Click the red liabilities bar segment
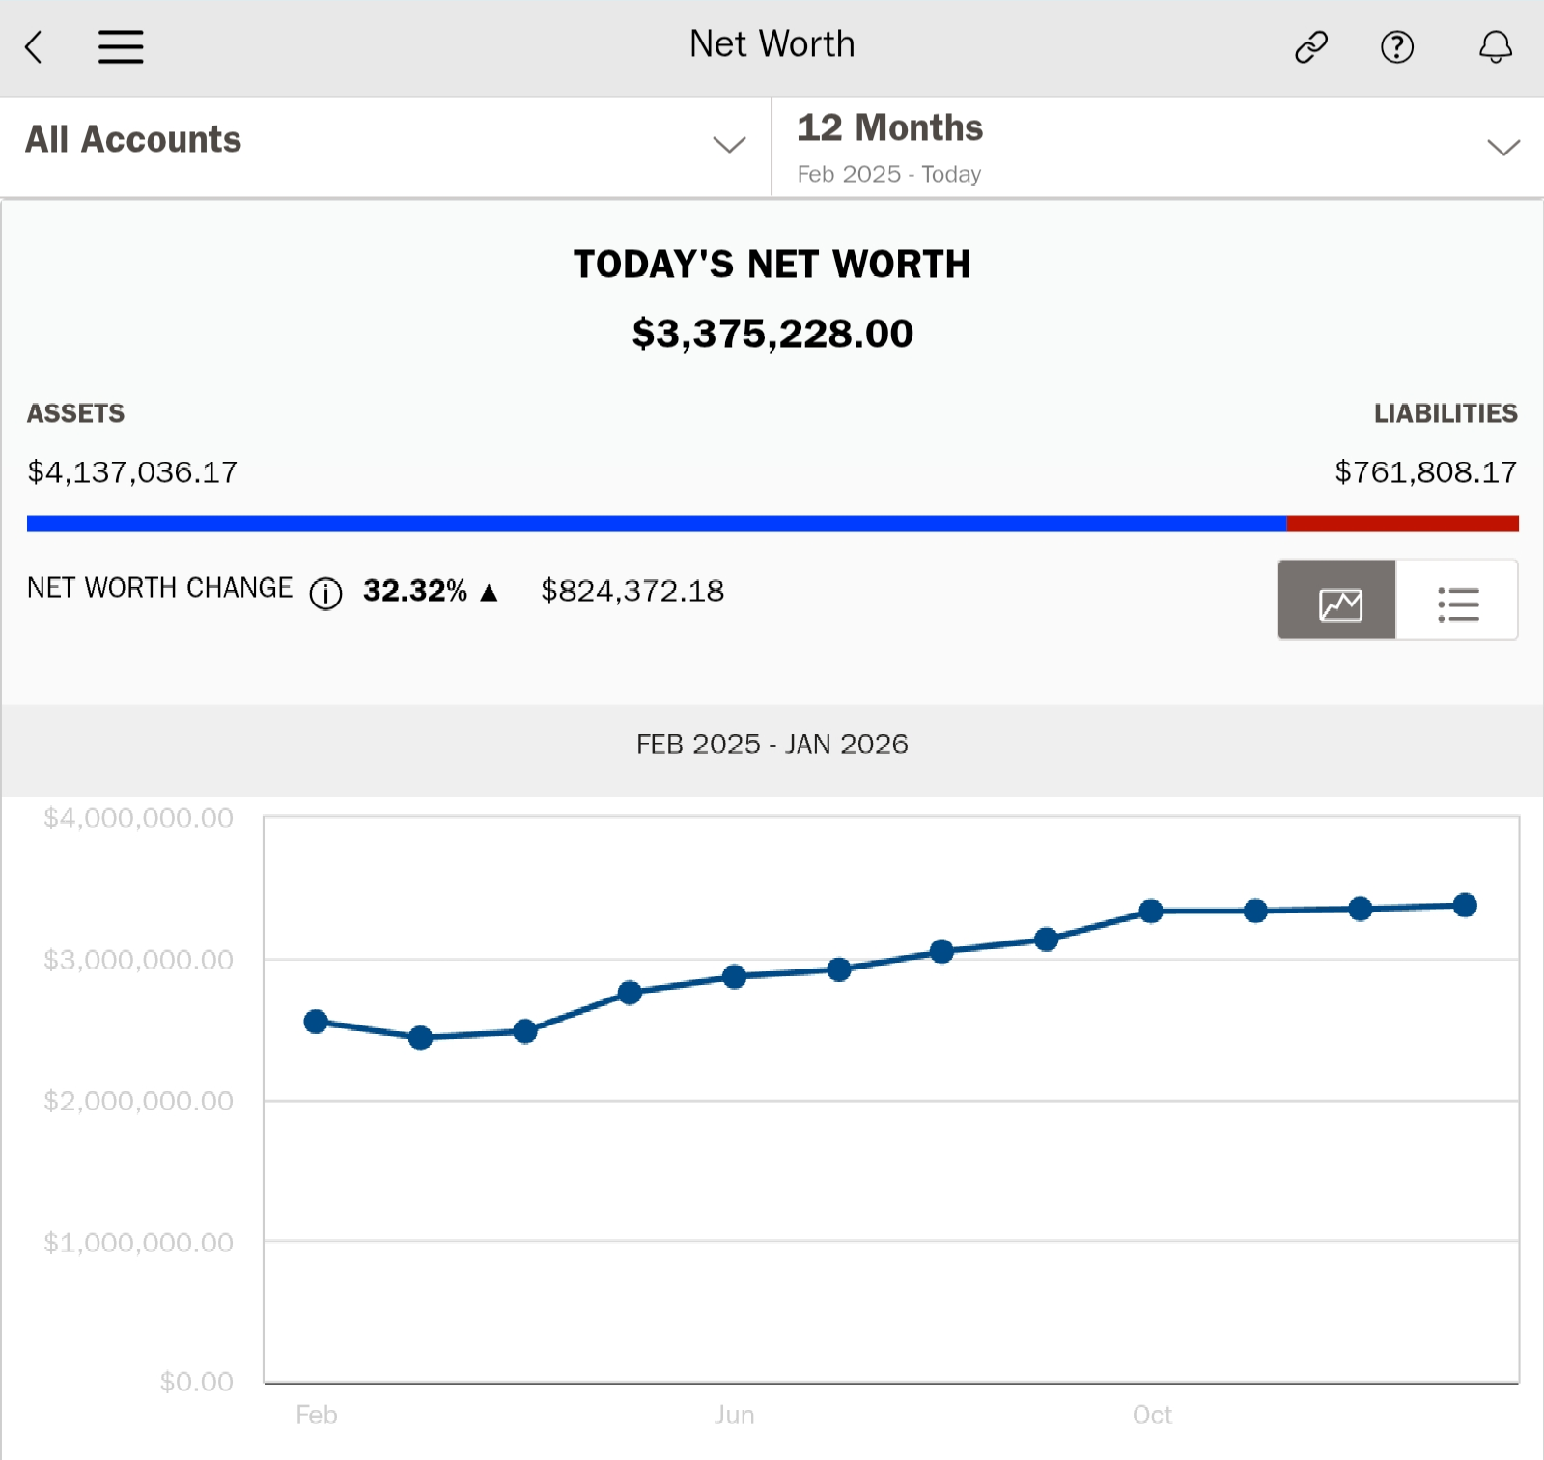 tap(1403, 523)
